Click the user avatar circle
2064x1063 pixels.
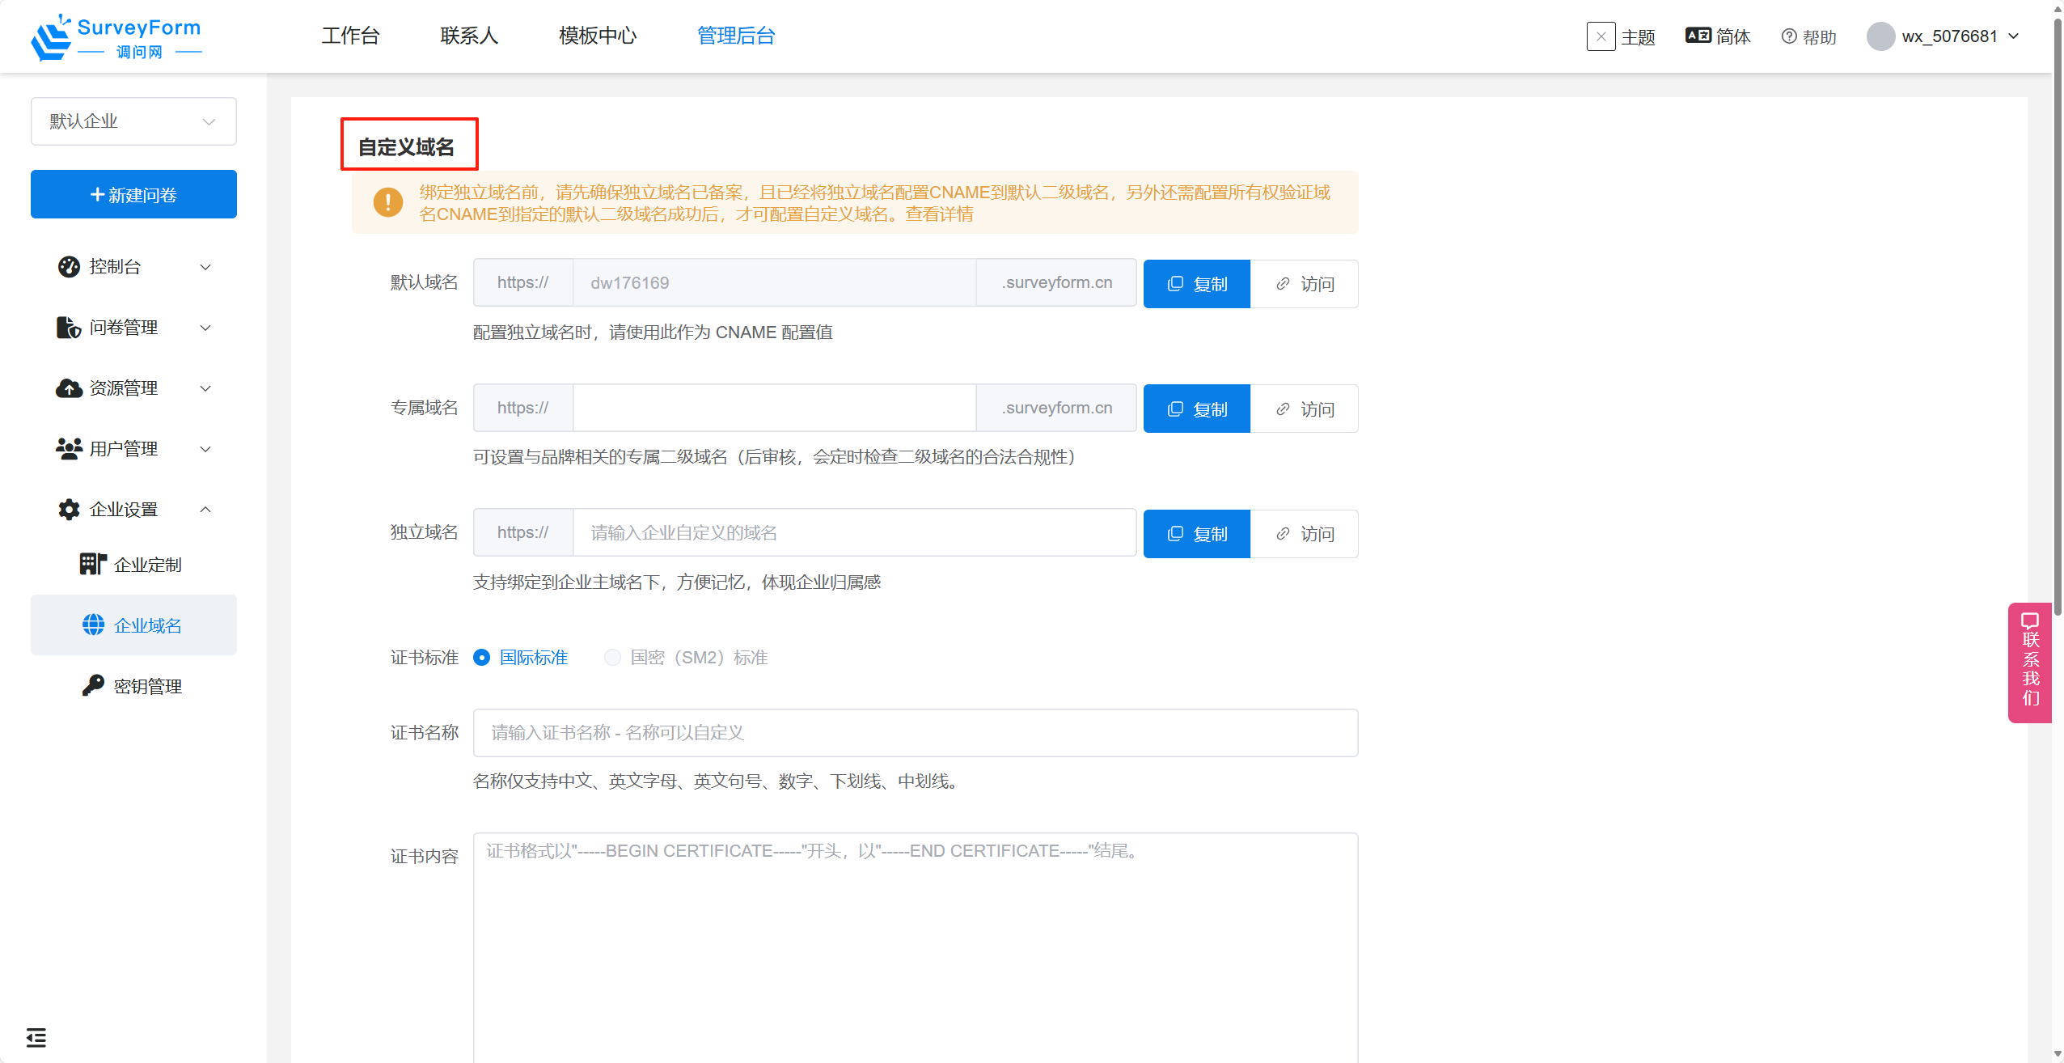(x=1880, y=36)
